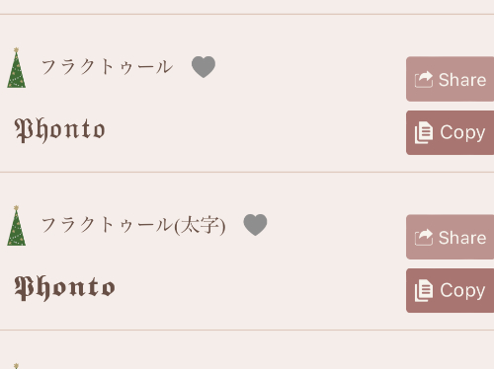Image resolution: width=494 pixels, height=369 pixels.
Task: Click the partially visible tree star at the bottom
Action: [16, 366]
